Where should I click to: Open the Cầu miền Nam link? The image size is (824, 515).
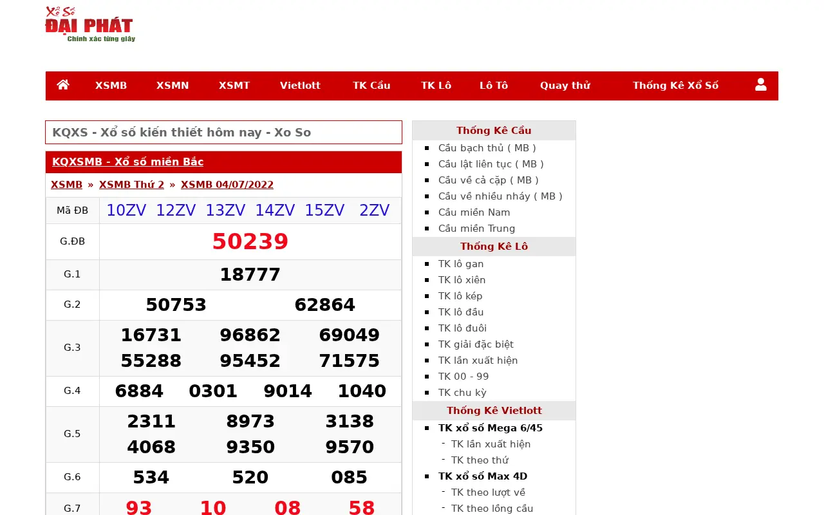(x=474, y=212)
